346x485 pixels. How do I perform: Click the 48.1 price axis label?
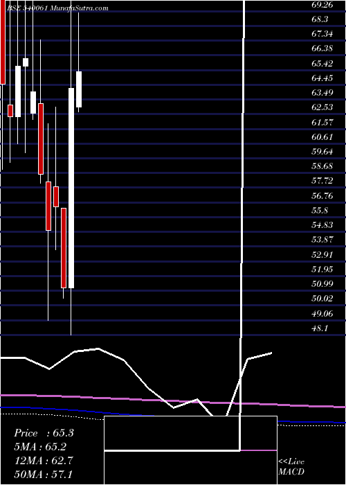point(320,329)
